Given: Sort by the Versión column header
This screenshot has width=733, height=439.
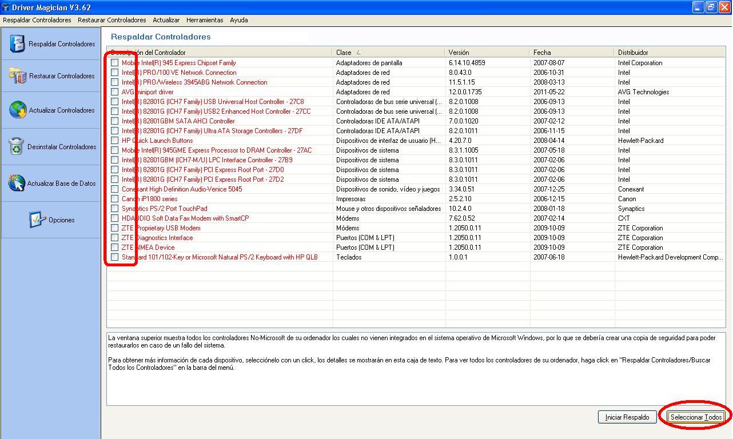Looking at the screenshot, I should (x=488, y=52).
